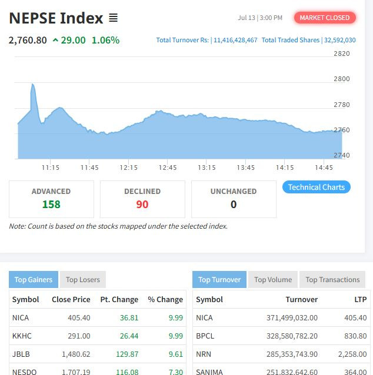Select the Top Gainers tab
This screenshot has height=375, width=373.
coord(33,280)
